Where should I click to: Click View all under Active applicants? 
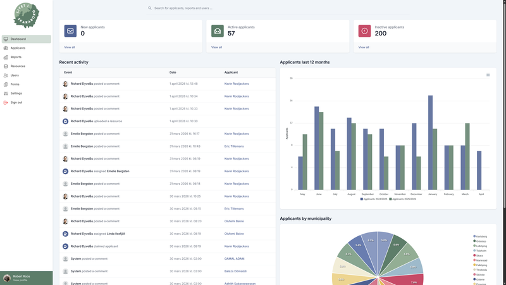(216, 47)
